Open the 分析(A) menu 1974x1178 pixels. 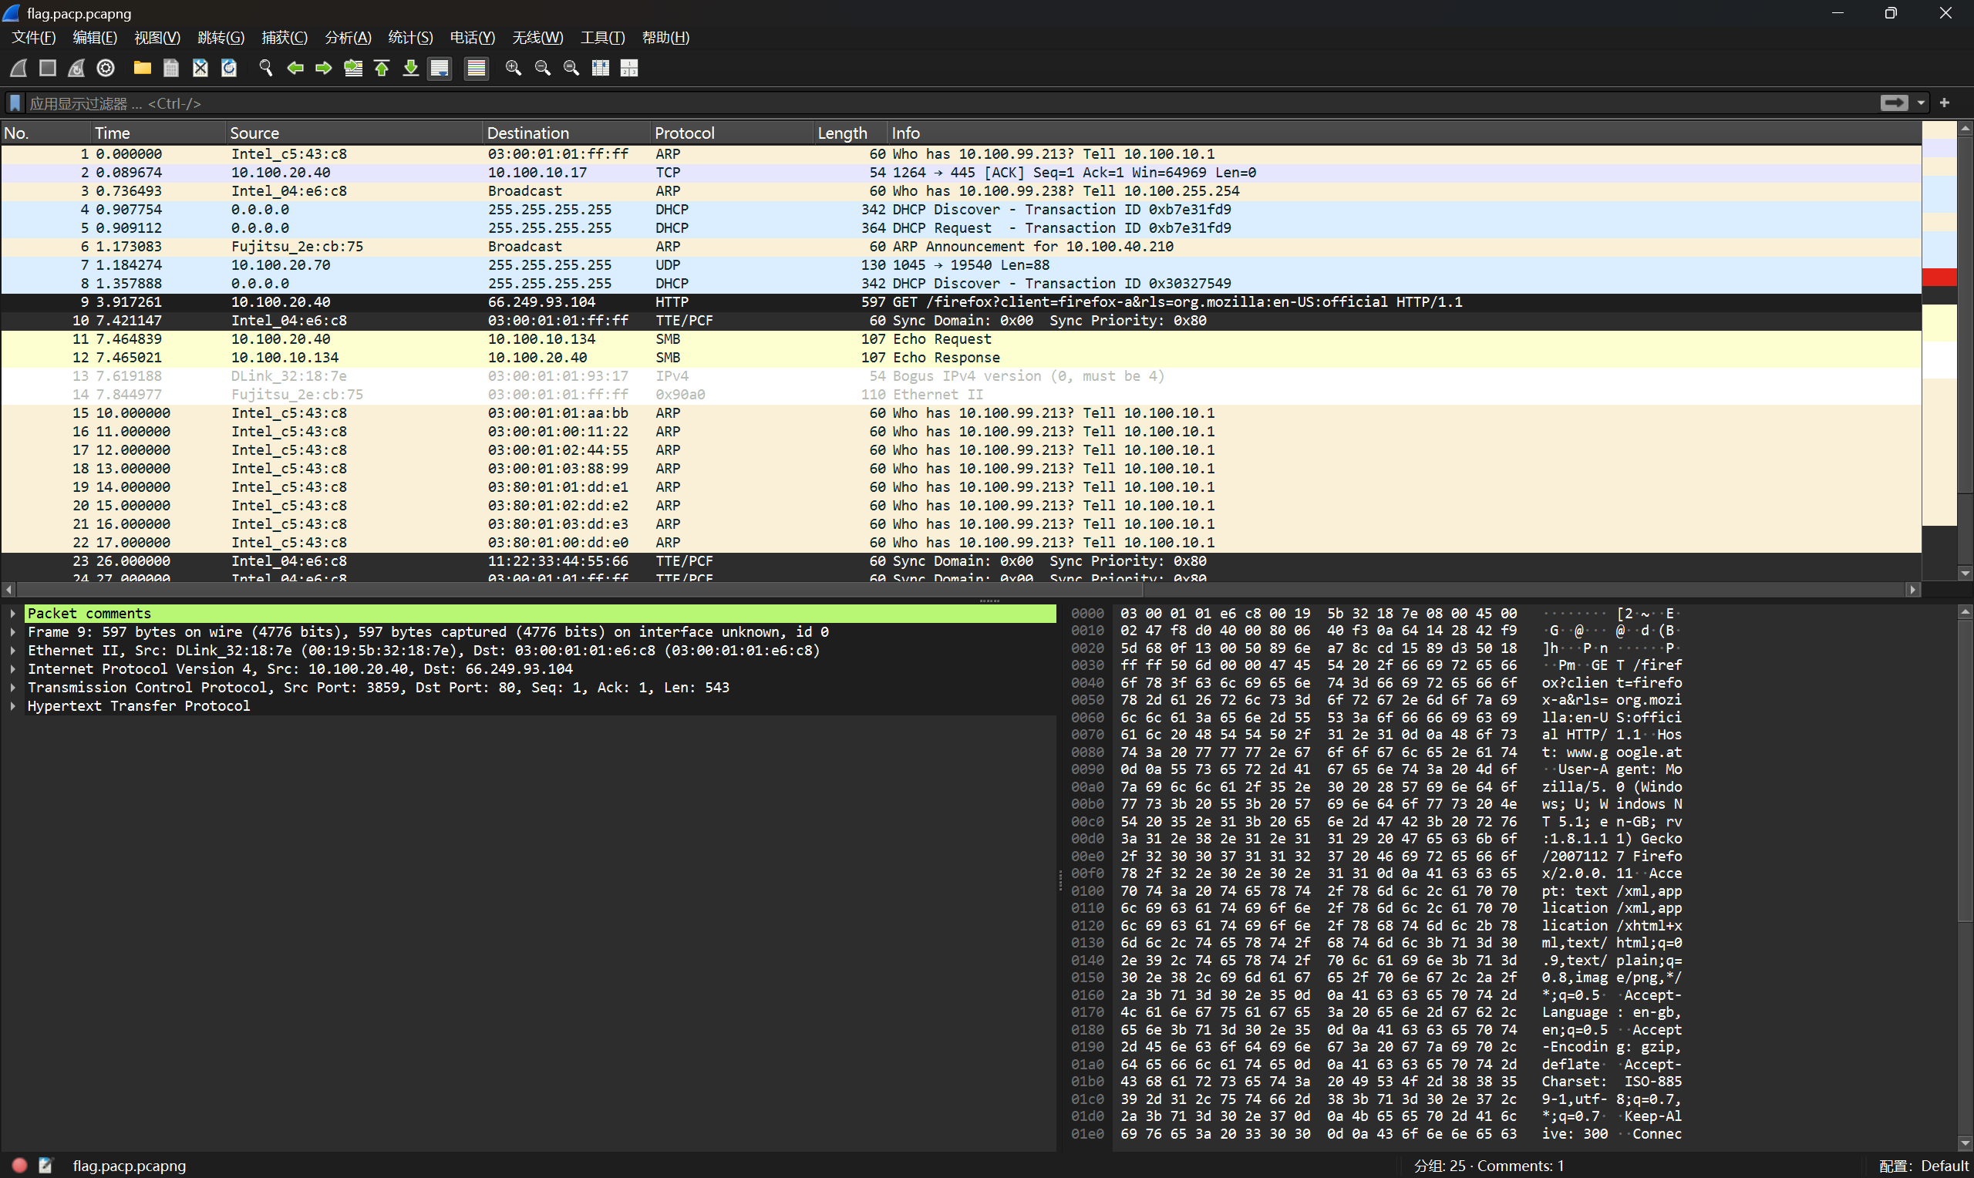[348, 37]
